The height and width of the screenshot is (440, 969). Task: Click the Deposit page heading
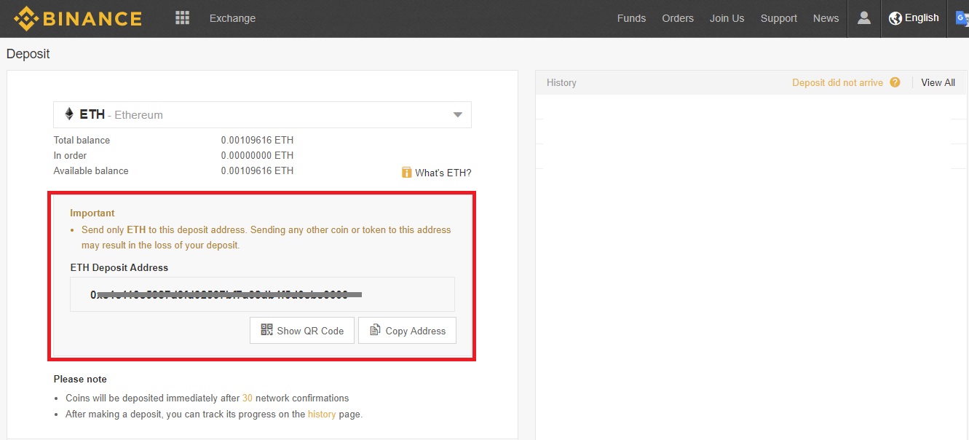point(28,54)
